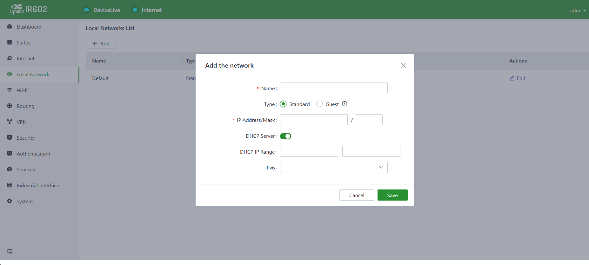Click the Add network button

pyautogui.click(x=101, y=43)
